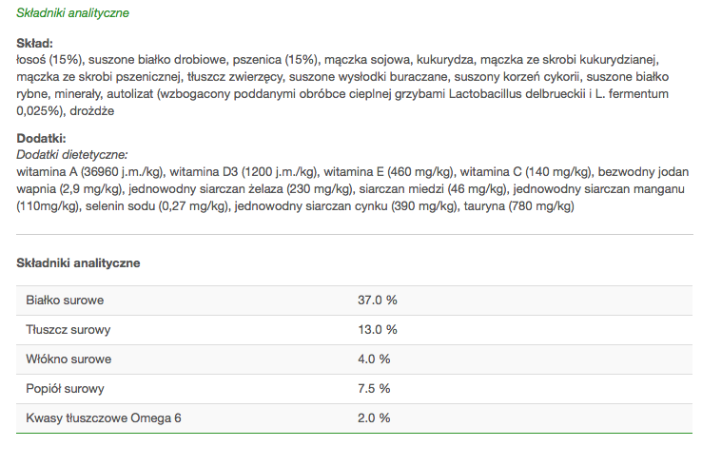
Task: Click the drożdże ingredient word
Action: (x=91, y=111)
